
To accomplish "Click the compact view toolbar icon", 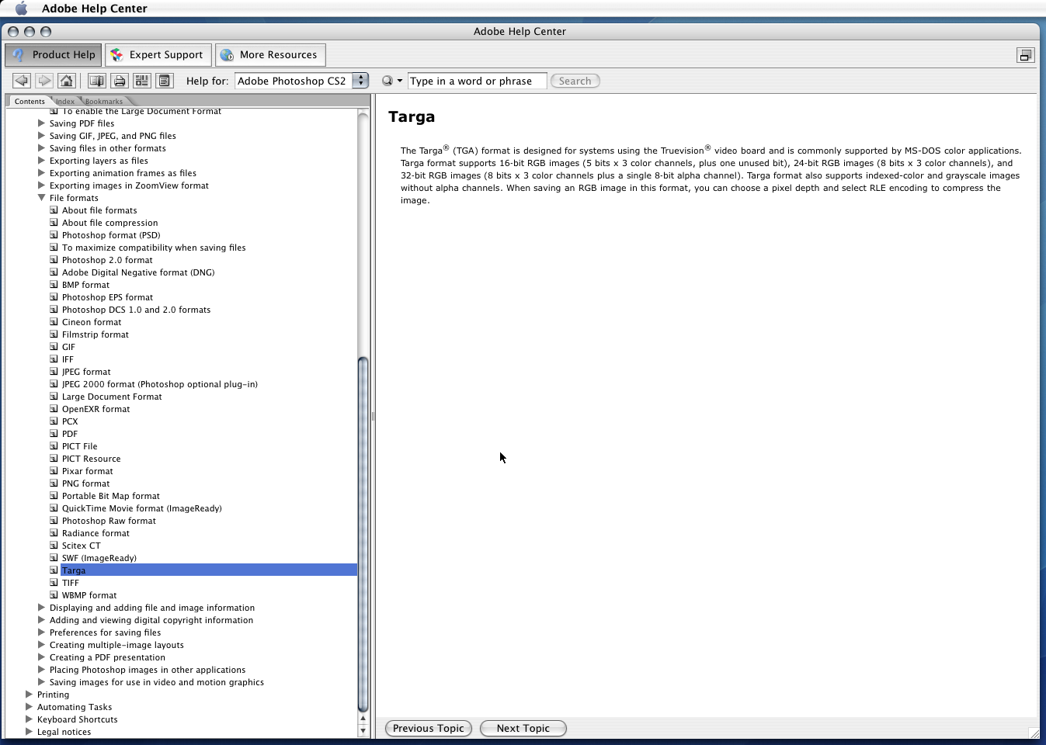I will click(141, 80).
